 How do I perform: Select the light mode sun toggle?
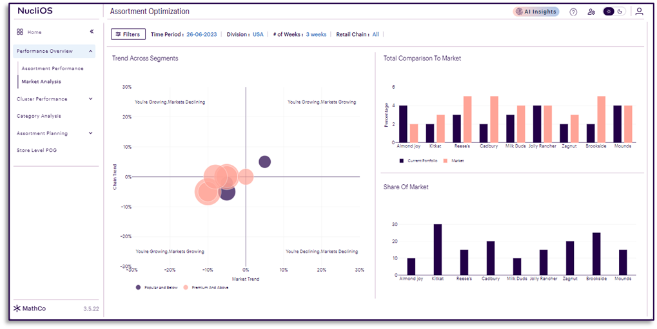coord(609,12)
